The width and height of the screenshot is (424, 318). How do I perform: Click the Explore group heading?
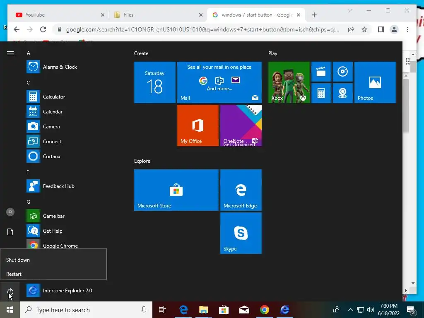point(142,161)
